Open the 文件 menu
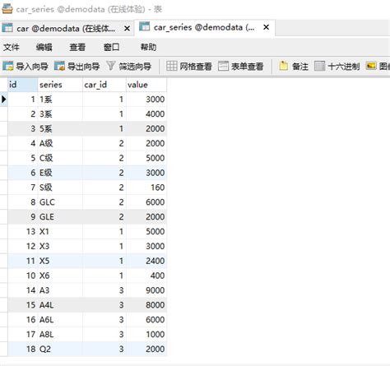 (x=12, y=47)
